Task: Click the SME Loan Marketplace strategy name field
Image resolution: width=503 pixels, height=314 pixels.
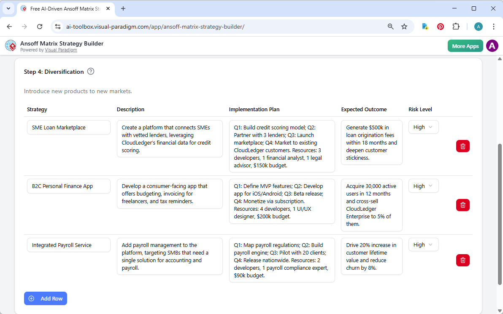Action: (68, 127)
